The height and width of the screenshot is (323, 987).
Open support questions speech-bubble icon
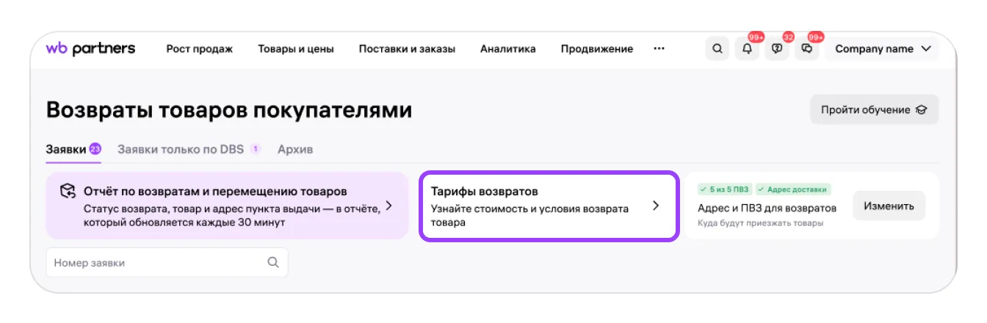776,49
